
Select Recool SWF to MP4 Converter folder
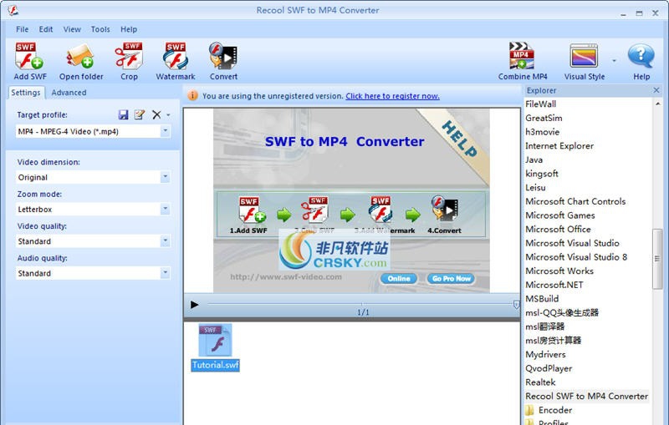587,396
